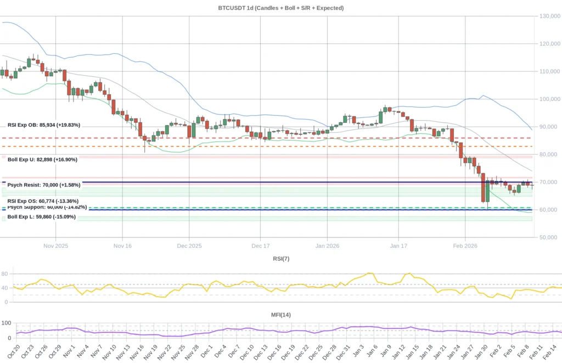
Task: Click the 50,000 price axis label
Action: pos(548,237)
